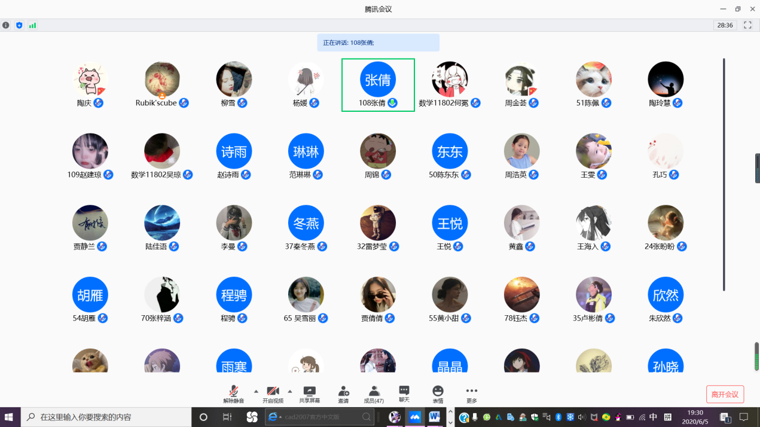Open the 成员(47) members list
The width and height of the screenshot is (760, 427).
pyautogui.click(x=374, y=391)
